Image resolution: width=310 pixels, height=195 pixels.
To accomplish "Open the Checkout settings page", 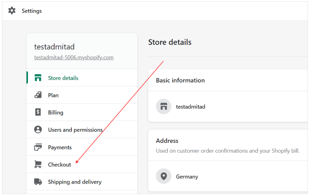I will click(x=59, y=165).
